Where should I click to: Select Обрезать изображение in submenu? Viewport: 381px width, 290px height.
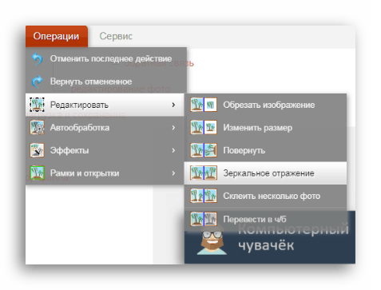tap(265, 105)
